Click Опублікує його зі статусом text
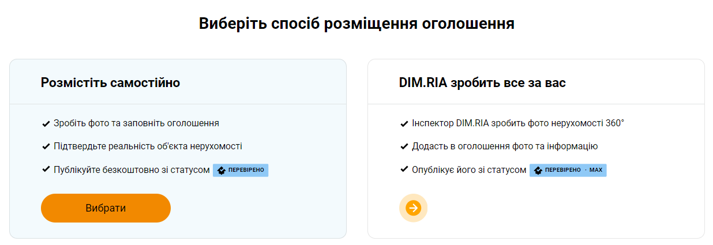This screenshot has height=245, width=713. [x=469, y=170]
